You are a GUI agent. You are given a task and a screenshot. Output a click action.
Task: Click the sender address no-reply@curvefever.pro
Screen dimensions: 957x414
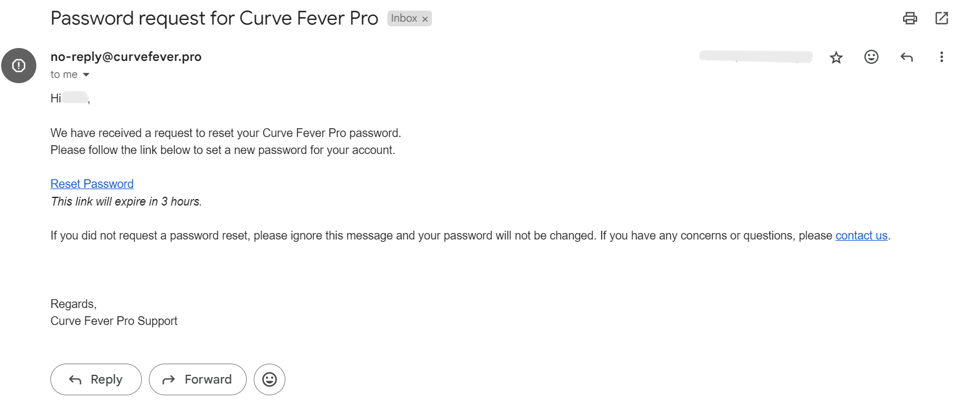pos(126,57)
